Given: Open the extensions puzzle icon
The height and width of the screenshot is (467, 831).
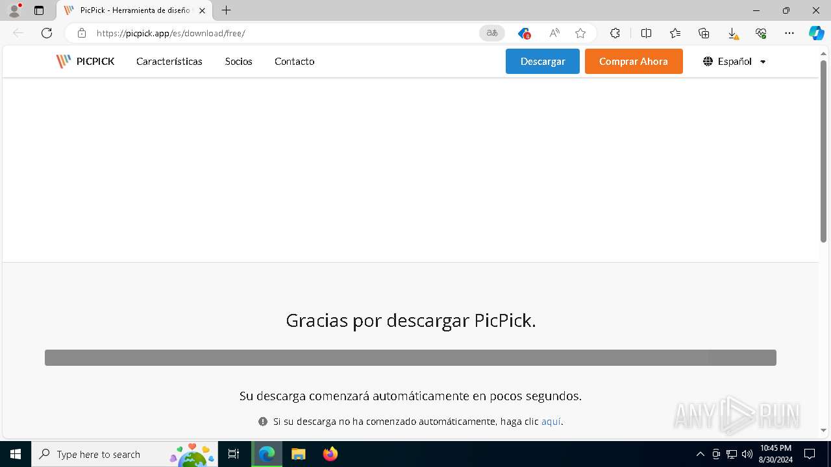Looking at the screenshot, I should coord(615,33).
